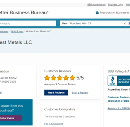Click the fifth gold rating star
Screen dimensions: 130x127
[72, 78]
